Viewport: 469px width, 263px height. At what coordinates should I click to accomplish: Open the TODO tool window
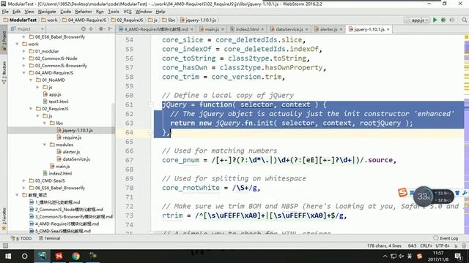coord(21,238)
